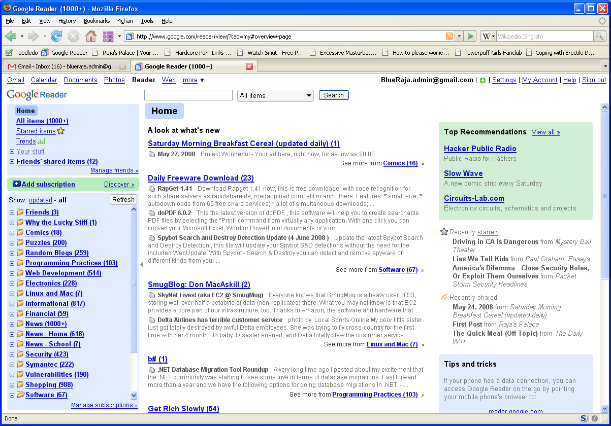
Task: Expand the Web Development (544) folder
Action: click(12, 273)
